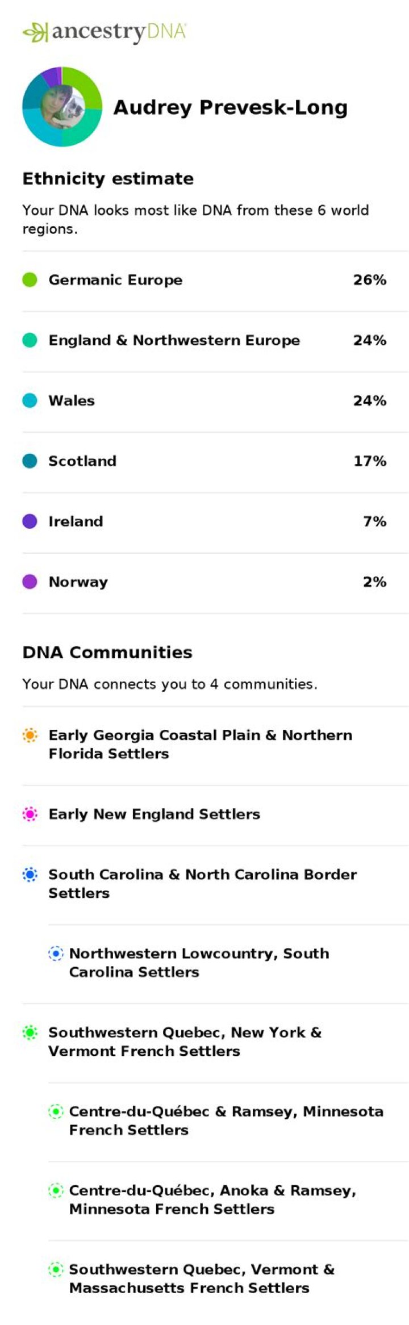Viewport: 409px width, 1325px height.
Task: Click the Ireland purple dot
Action: point(30,521)
